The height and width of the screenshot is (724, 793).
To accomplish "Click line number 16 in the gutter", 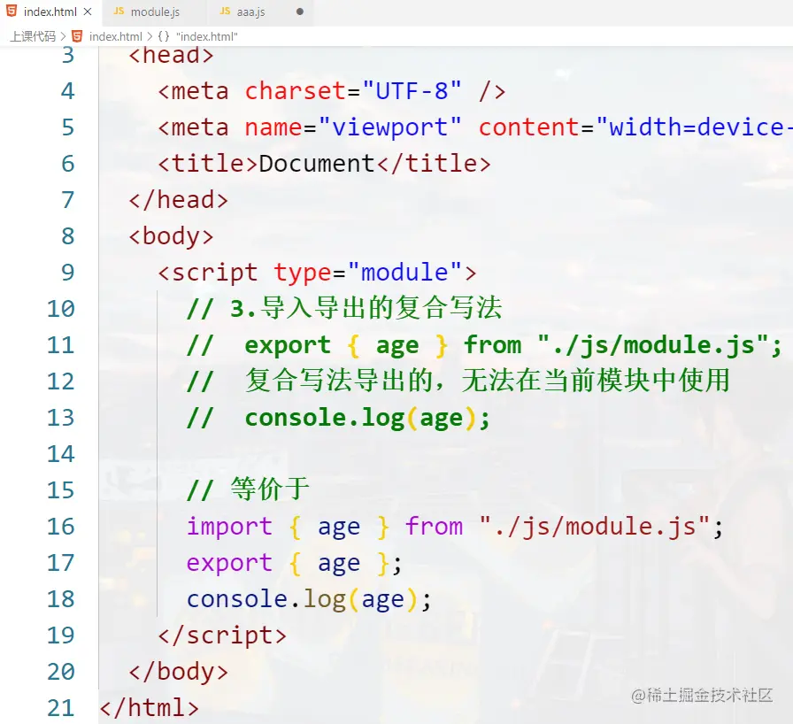I will (61, 527).
